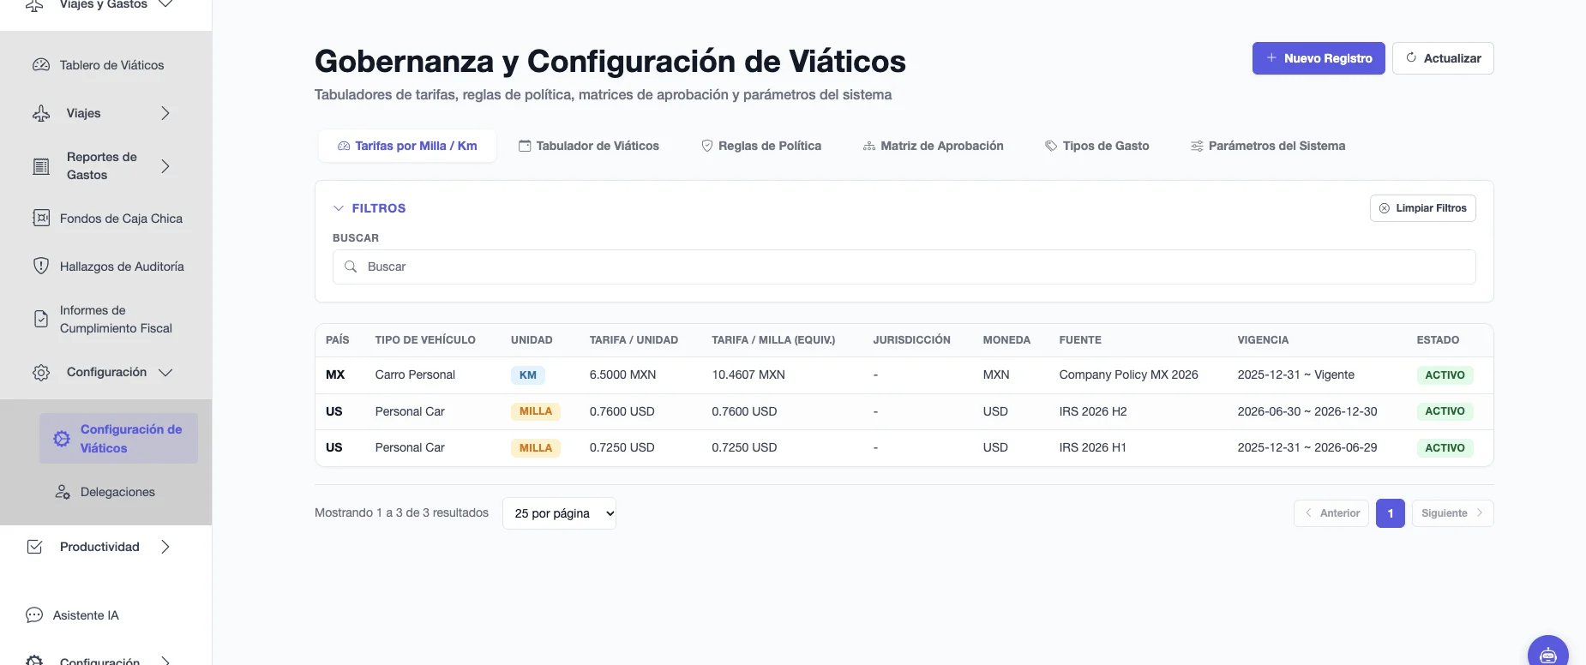This screenshot has height=665, width=1586.
Task: Click the Limpiar Filtros button
Action: tap(1423, 208)
